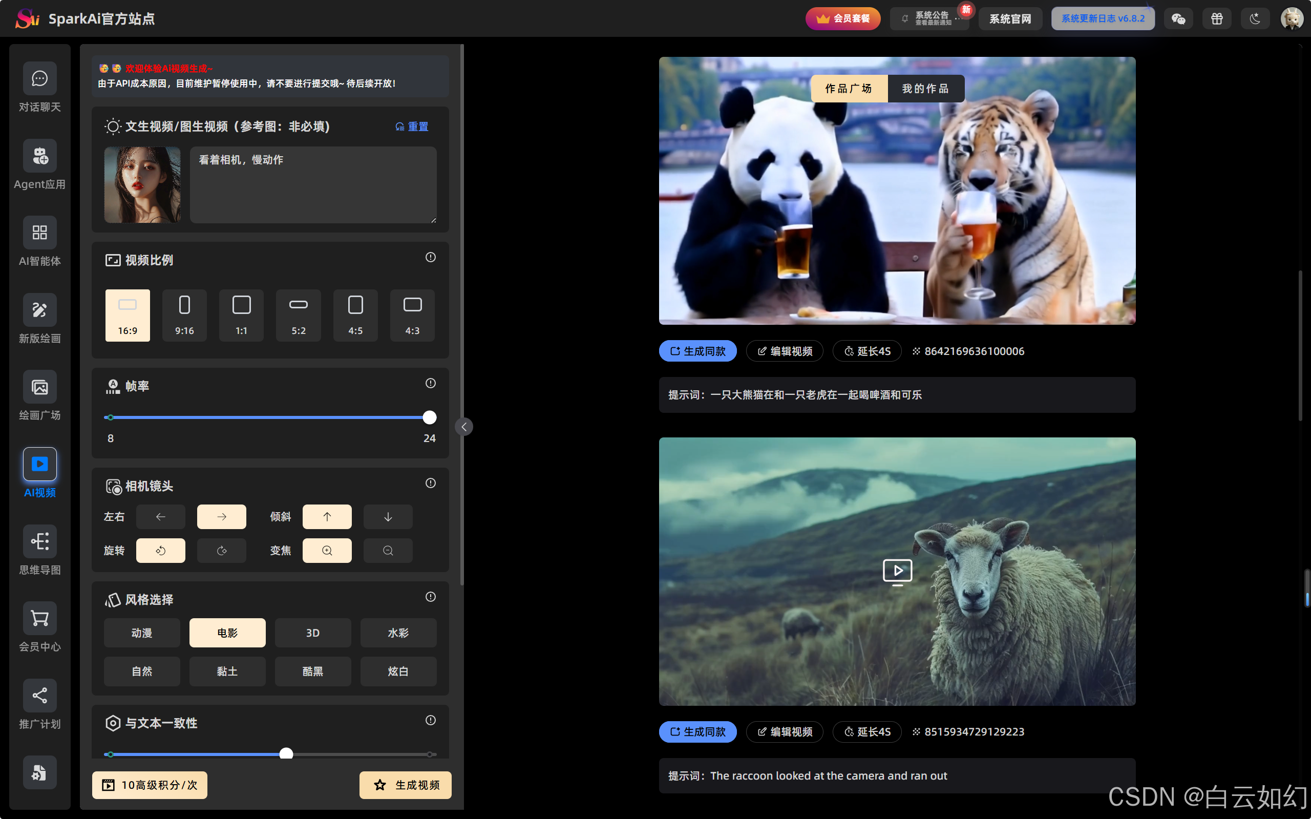Click the 重置 reset link

412,127
